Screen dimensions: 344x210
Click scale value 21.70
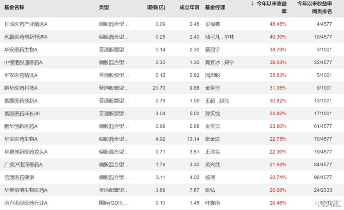159,88
